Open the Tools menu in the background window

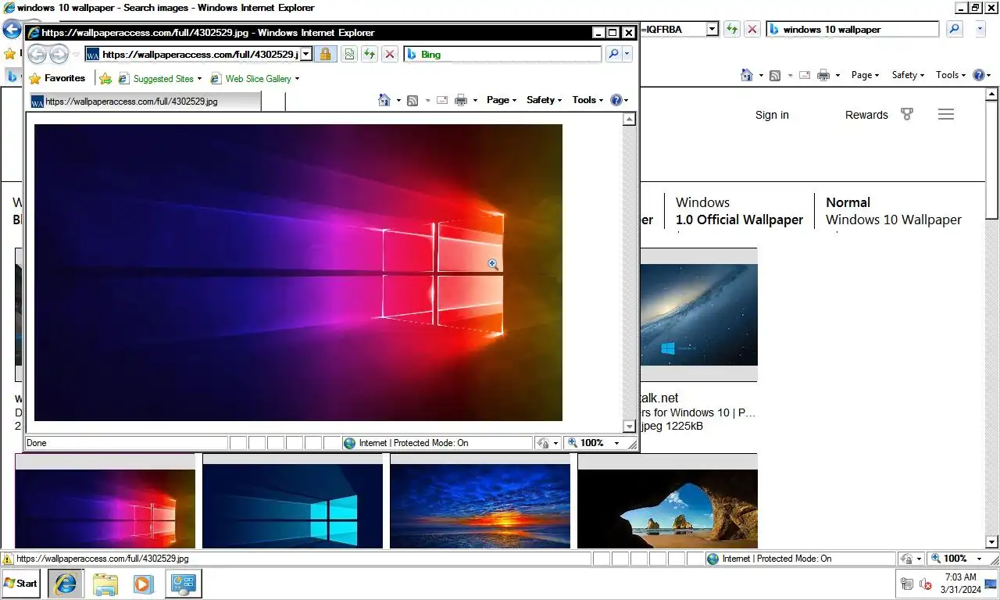tap(951, 75)
